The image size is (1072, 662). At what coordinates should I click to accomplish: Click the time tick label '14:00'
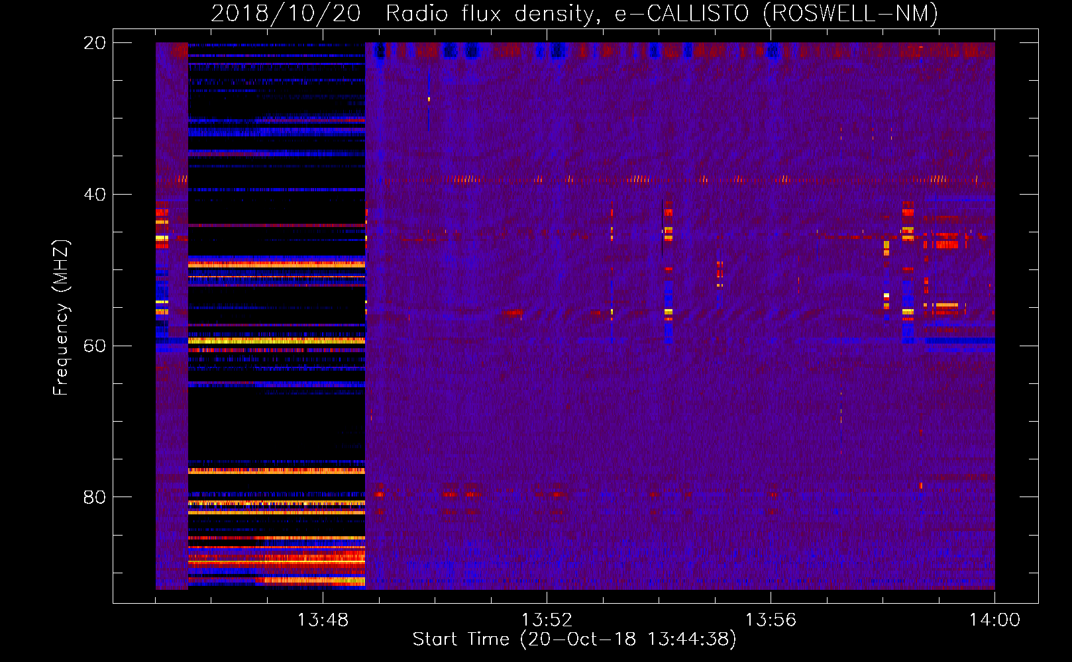(x=994, y=620)
